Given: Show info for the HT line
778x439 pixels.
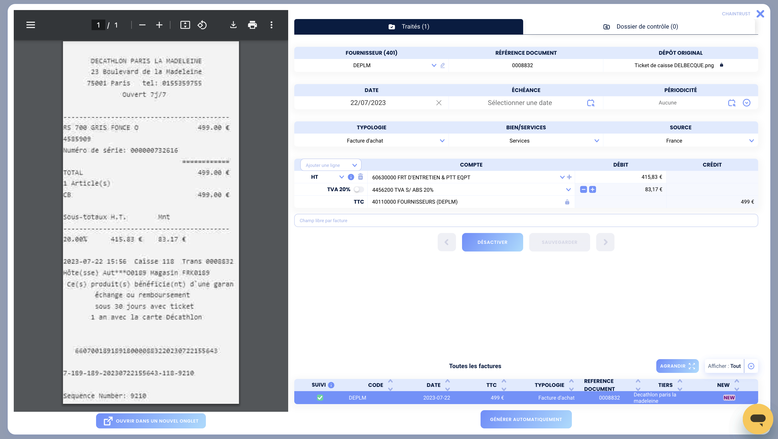Looking at the screenshot, I should pyautogui.click(x=351, y=177).
